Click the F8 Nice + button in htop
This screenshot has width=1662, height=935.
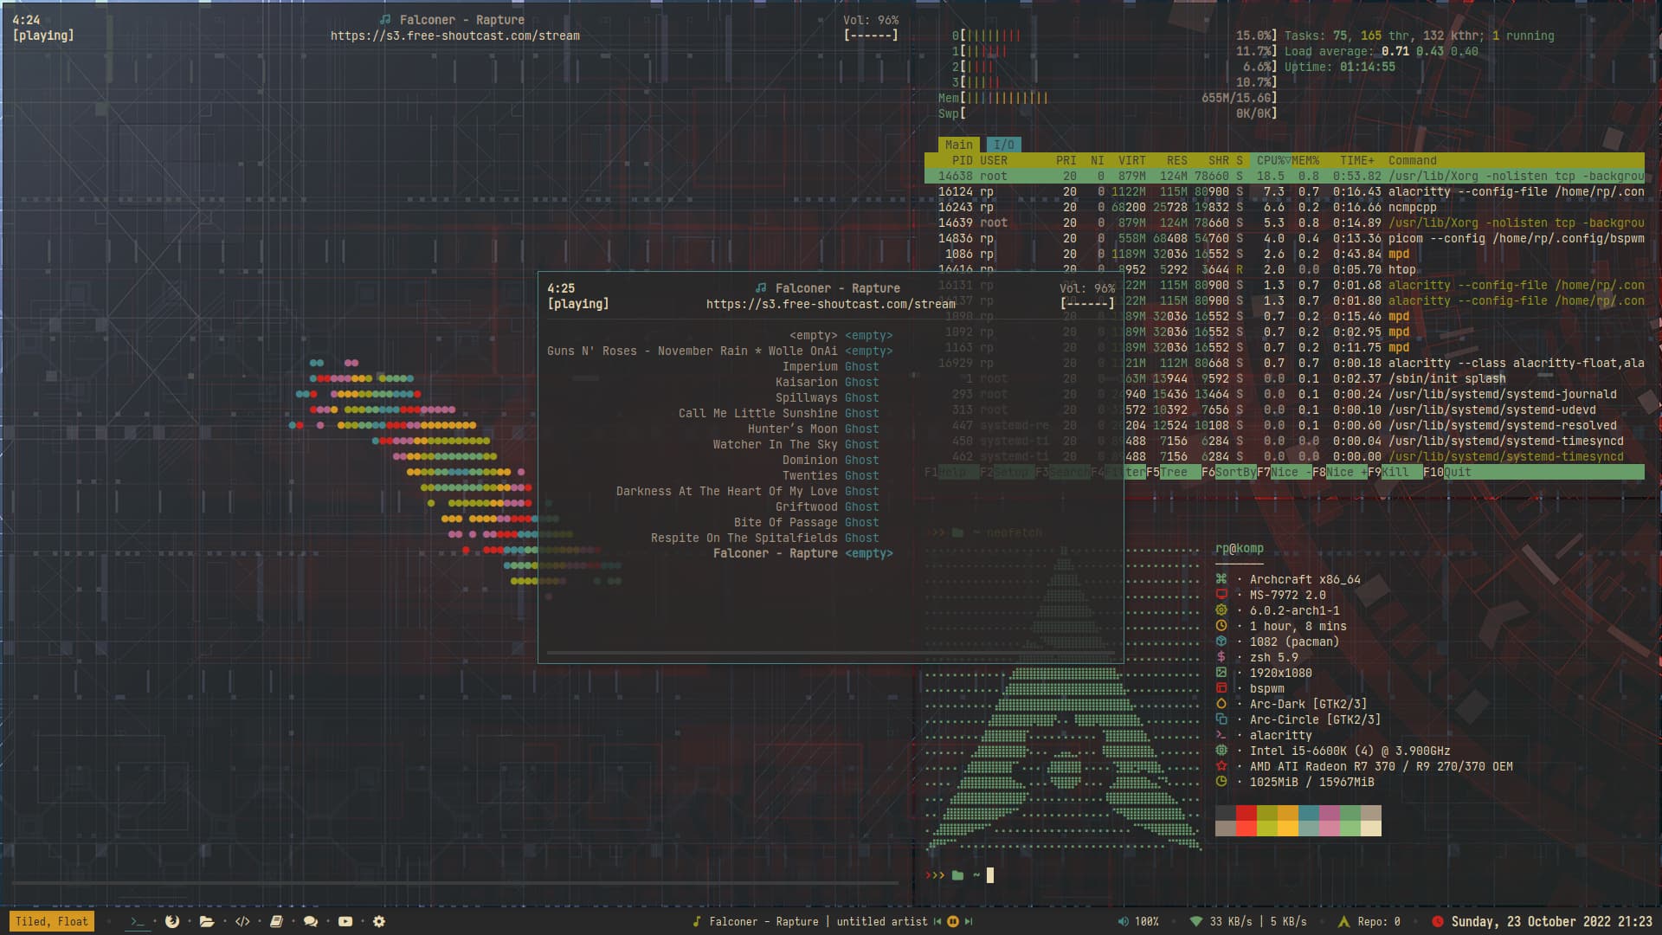[x=1339, y=472]
